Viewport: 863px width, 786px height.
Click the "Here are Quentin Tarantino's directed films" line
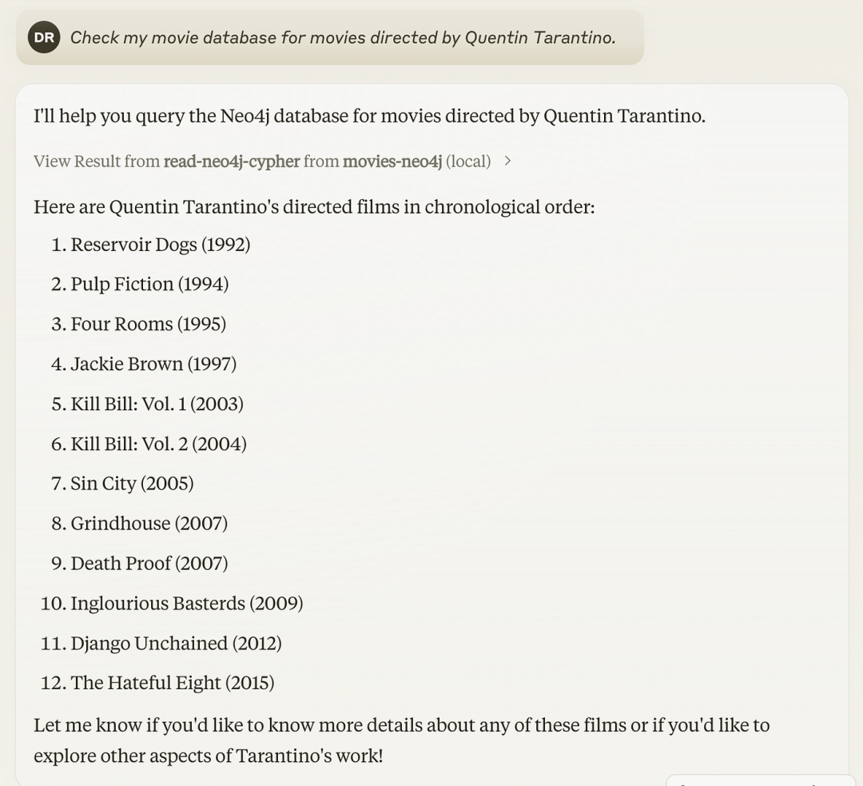pos(314,207)
